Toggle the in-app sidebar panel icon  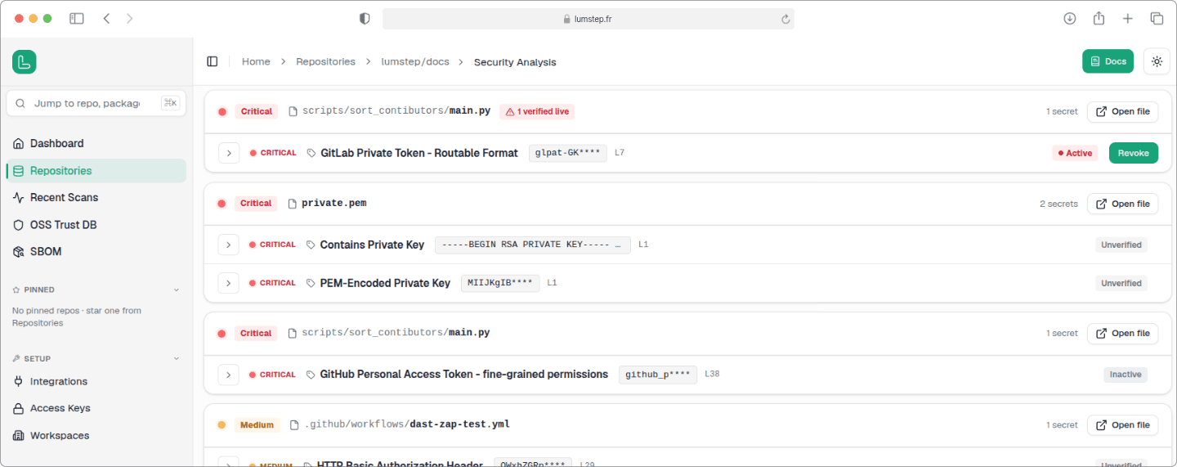[x=213, y=61]
